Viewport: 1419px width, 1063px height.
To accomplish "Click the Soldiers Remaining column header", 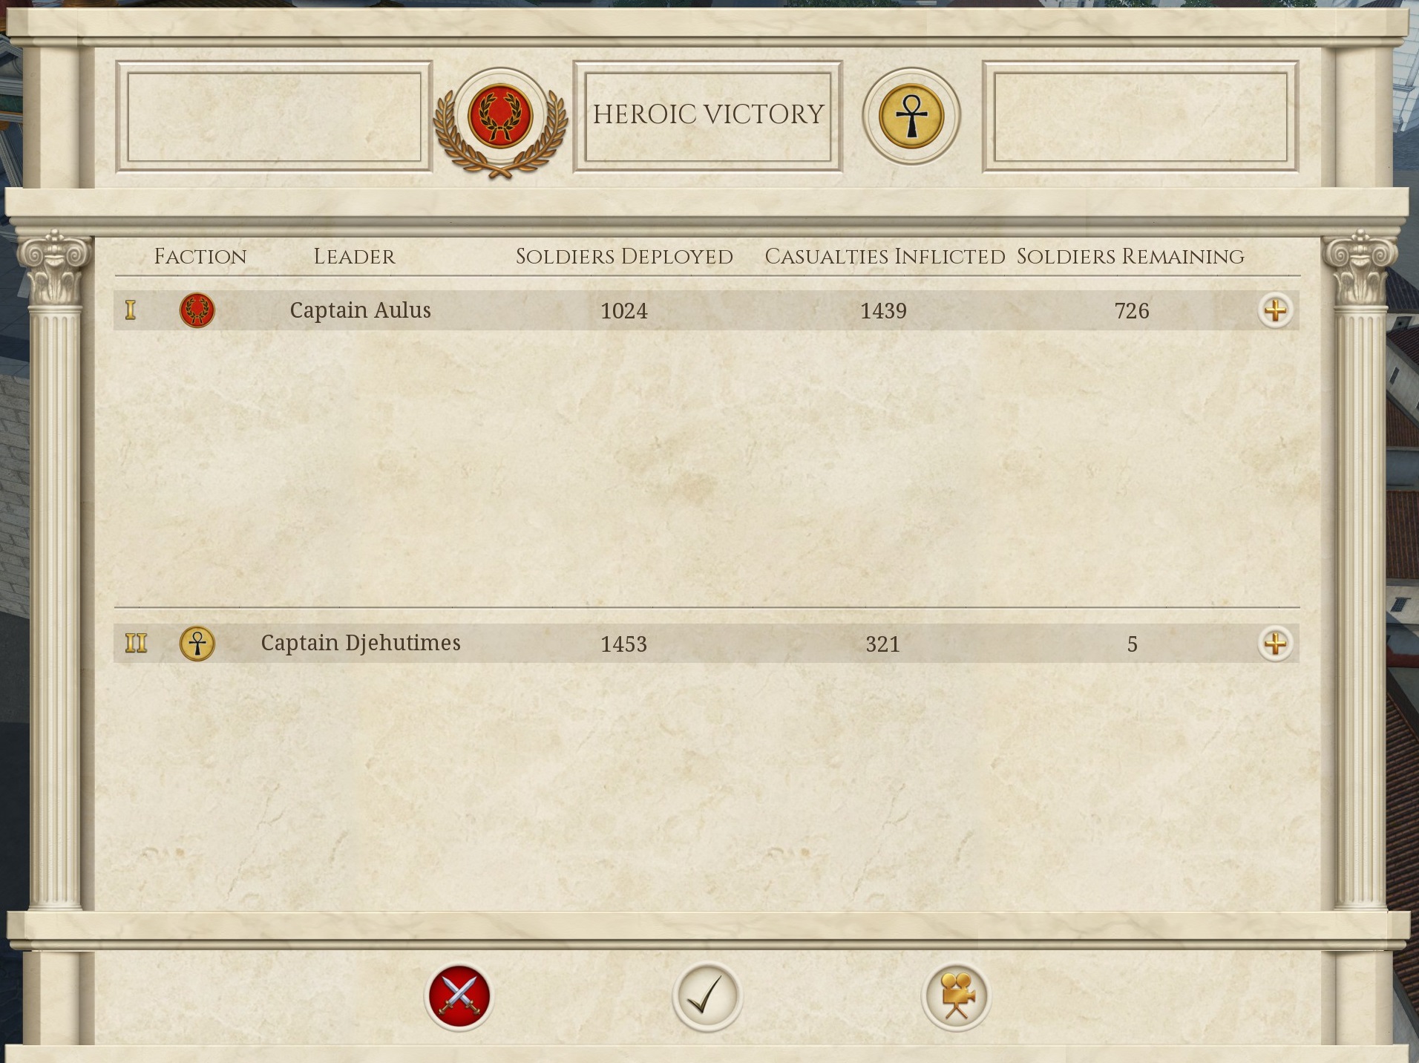I will pos(1130,257).
